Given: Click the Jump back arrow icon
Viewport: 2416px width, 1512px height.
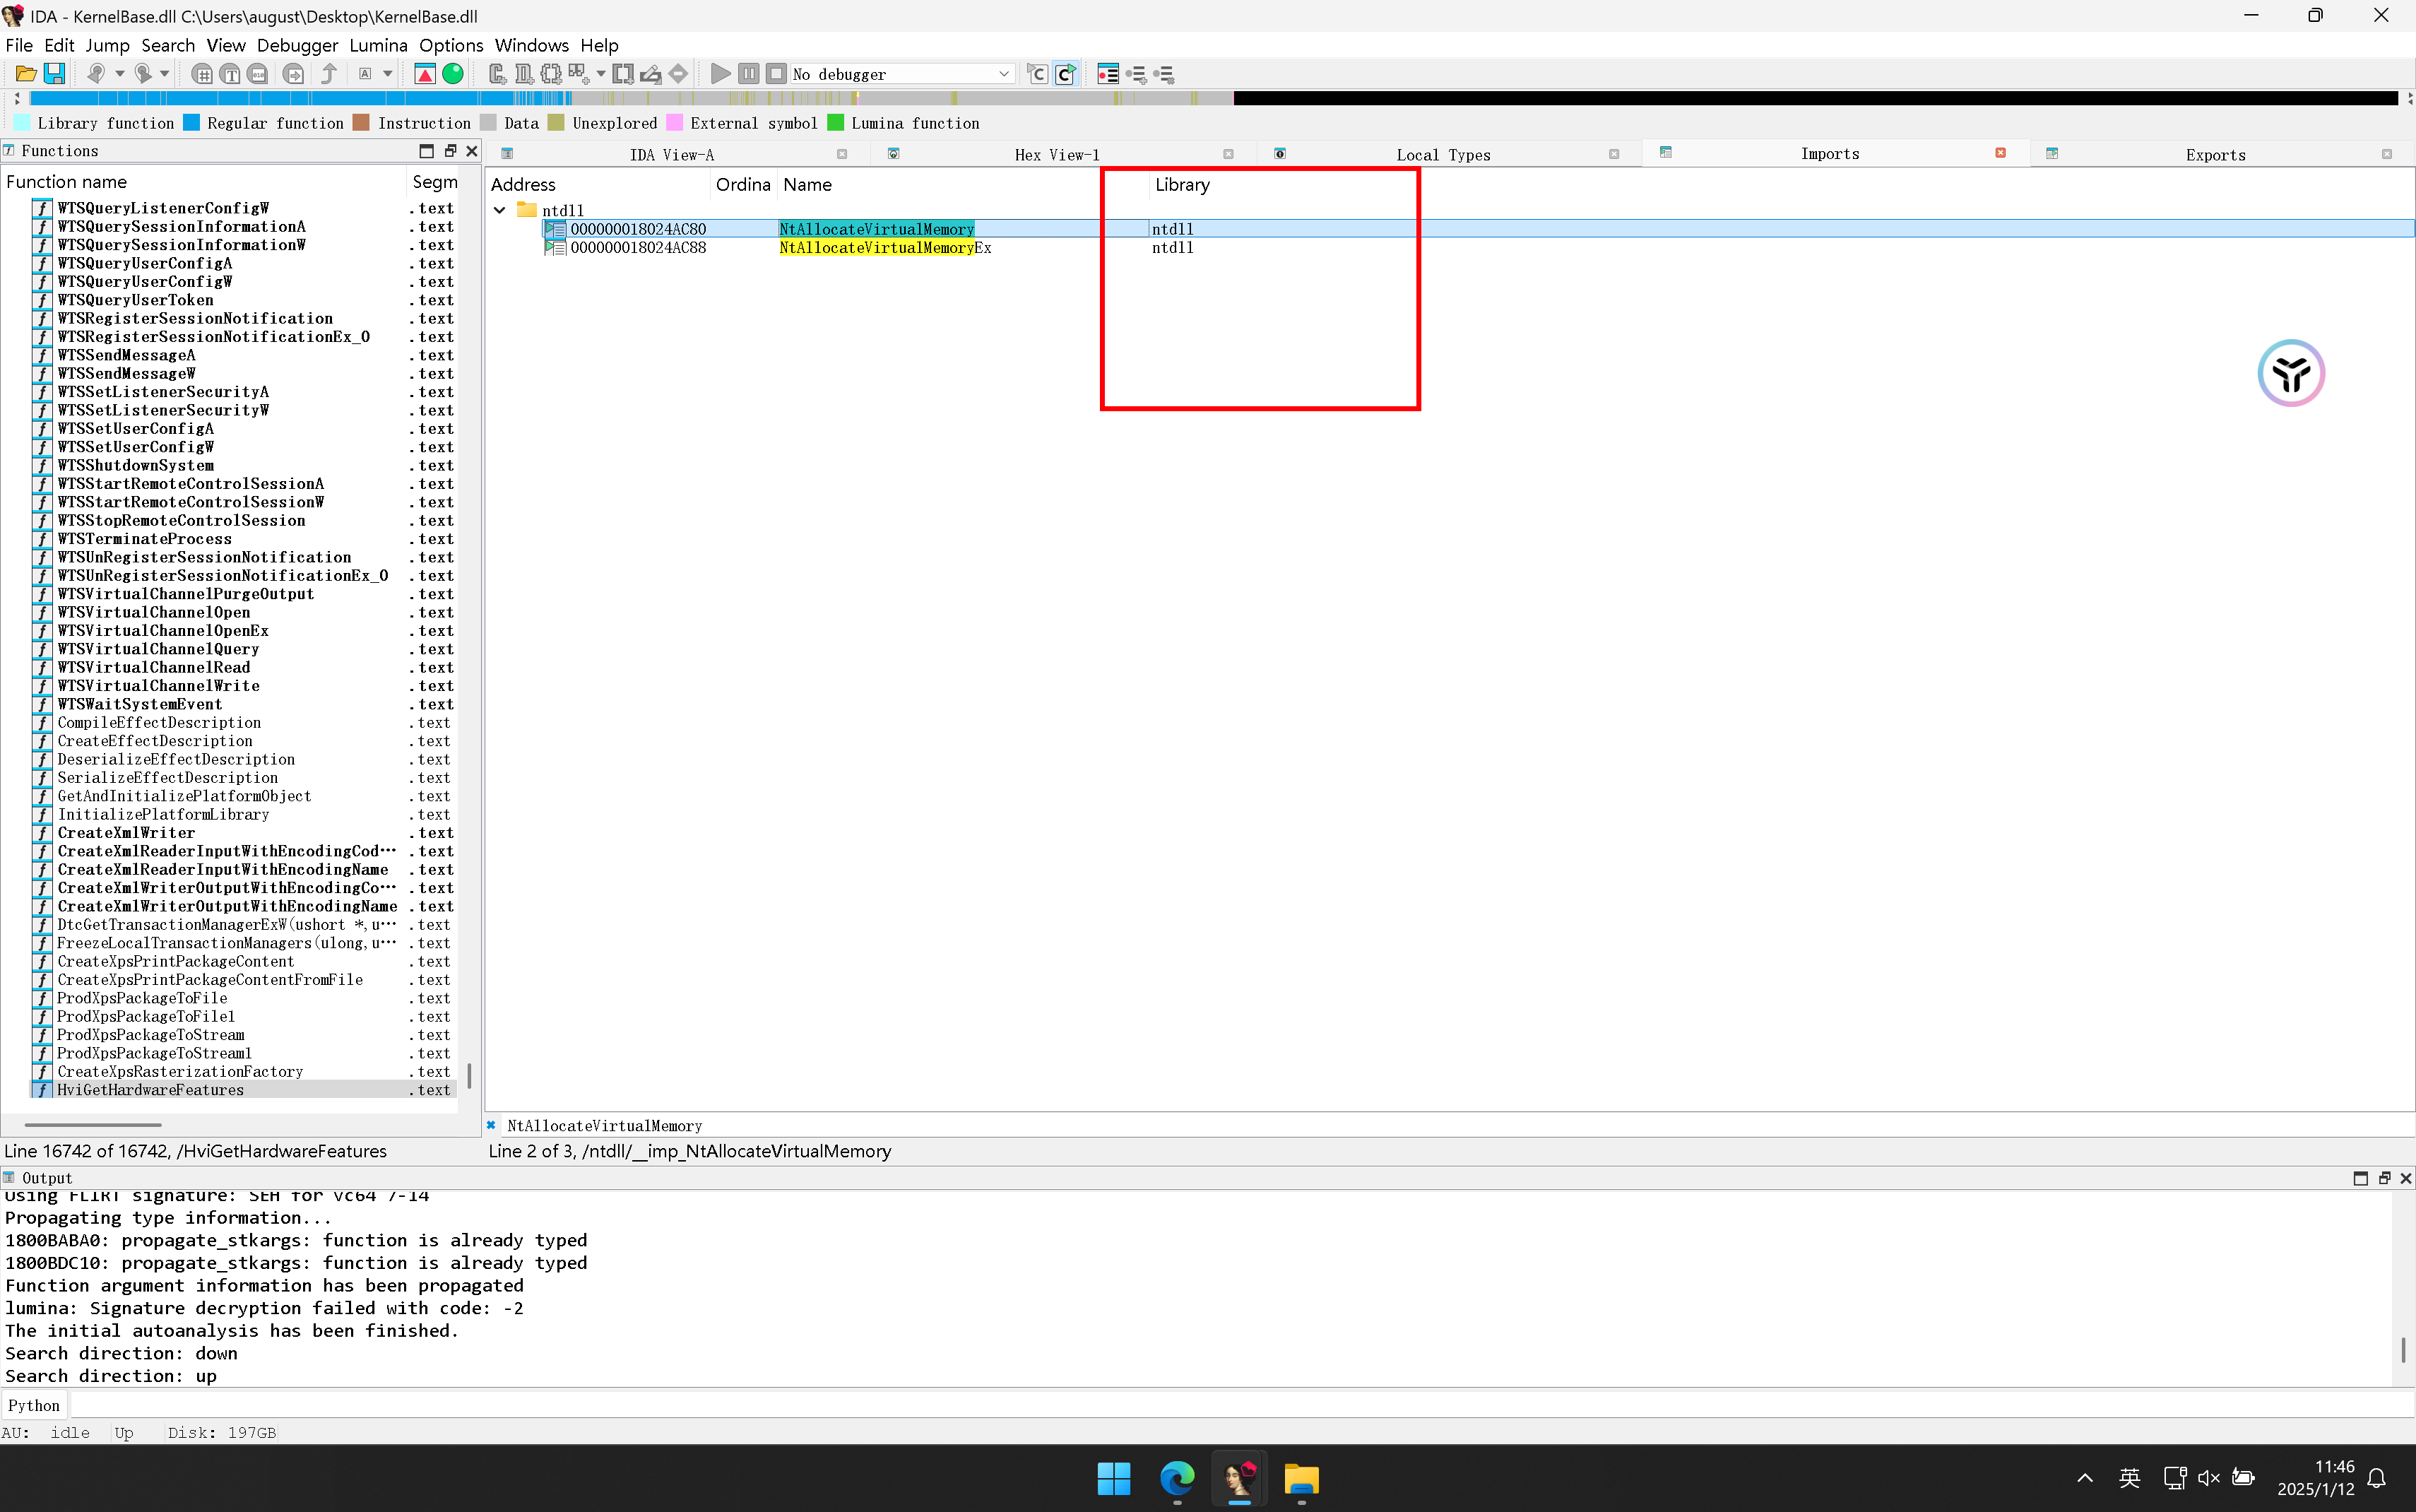Looking at the screenshot, I should (96, 74).
